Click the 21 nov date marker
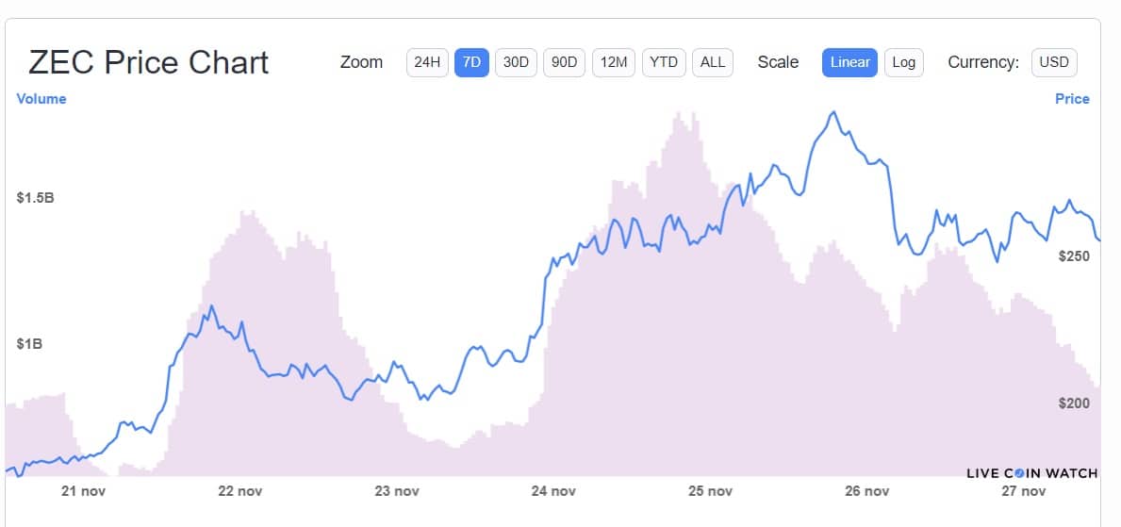Viewport: 1121px width, 527px height. 83,491
